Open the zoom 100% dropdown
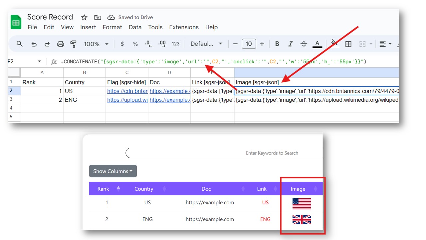Viewport: 426px width, 240px height. point(96,44)
